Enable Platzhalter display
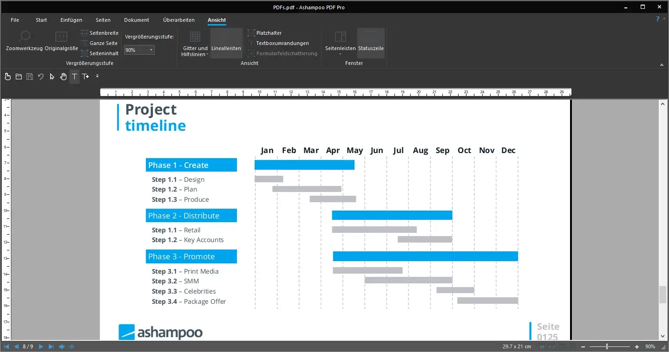669x352 pixels. pos(265,33)
